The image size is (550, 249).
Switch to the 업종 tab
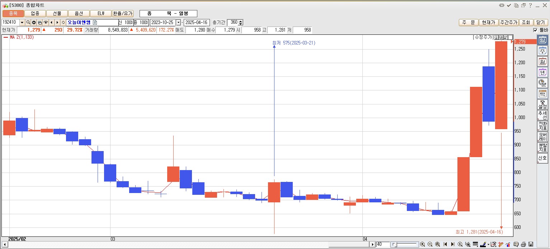coord(35,14)
